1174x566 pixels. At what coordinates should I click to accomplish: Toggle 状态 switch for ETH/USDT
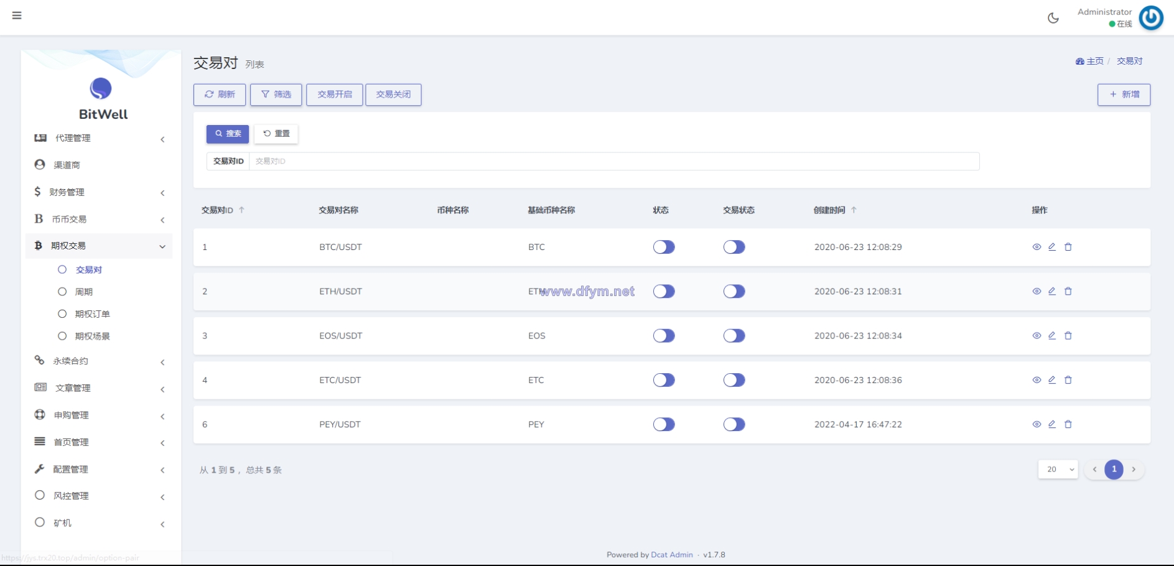pyautogui.click(x=664, y=291)
